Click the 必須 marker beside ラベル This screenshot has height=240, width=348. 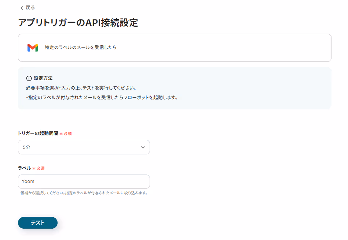(39, 168)
